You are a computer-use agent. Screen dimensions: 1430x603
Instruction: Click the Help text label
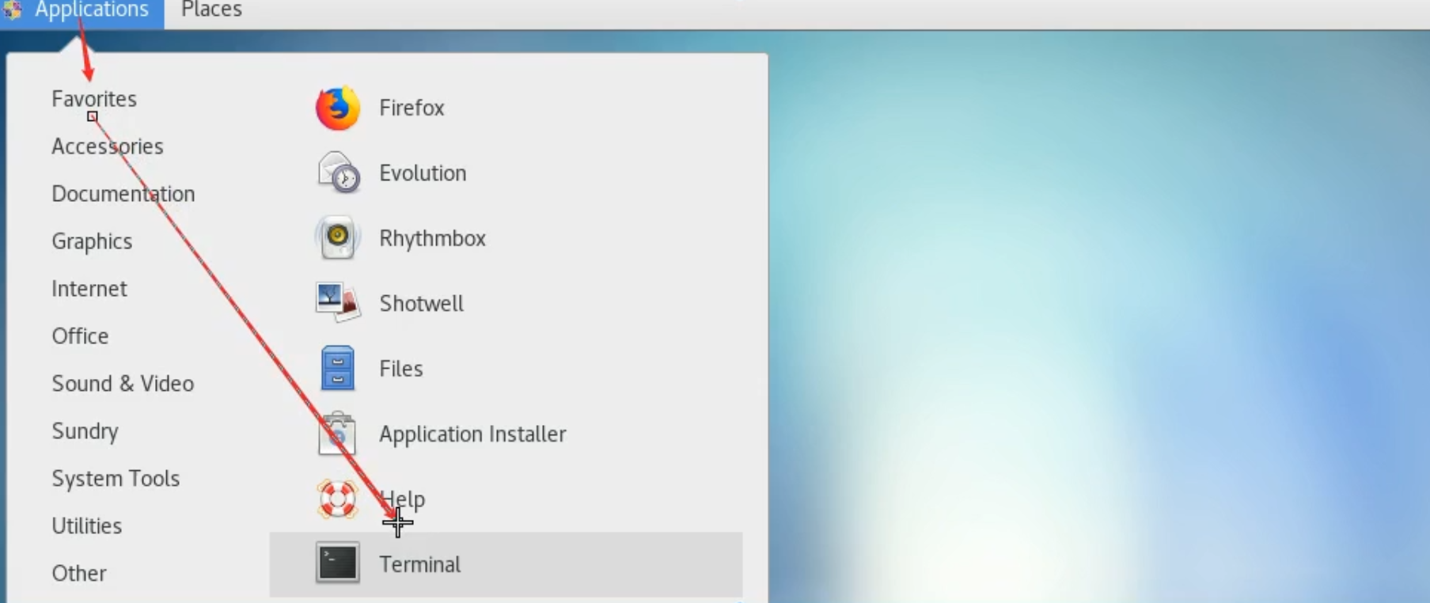[x=402, y=499]
